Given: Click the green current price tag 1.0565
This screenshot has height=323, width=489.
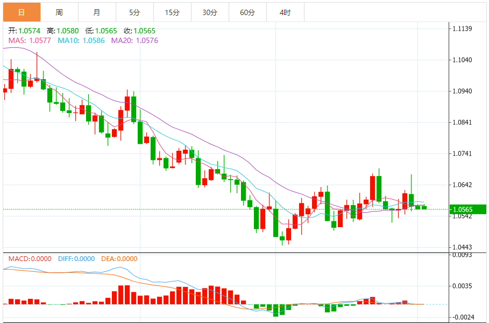Looking at the screenshot, I should click(x=468, y=209).
